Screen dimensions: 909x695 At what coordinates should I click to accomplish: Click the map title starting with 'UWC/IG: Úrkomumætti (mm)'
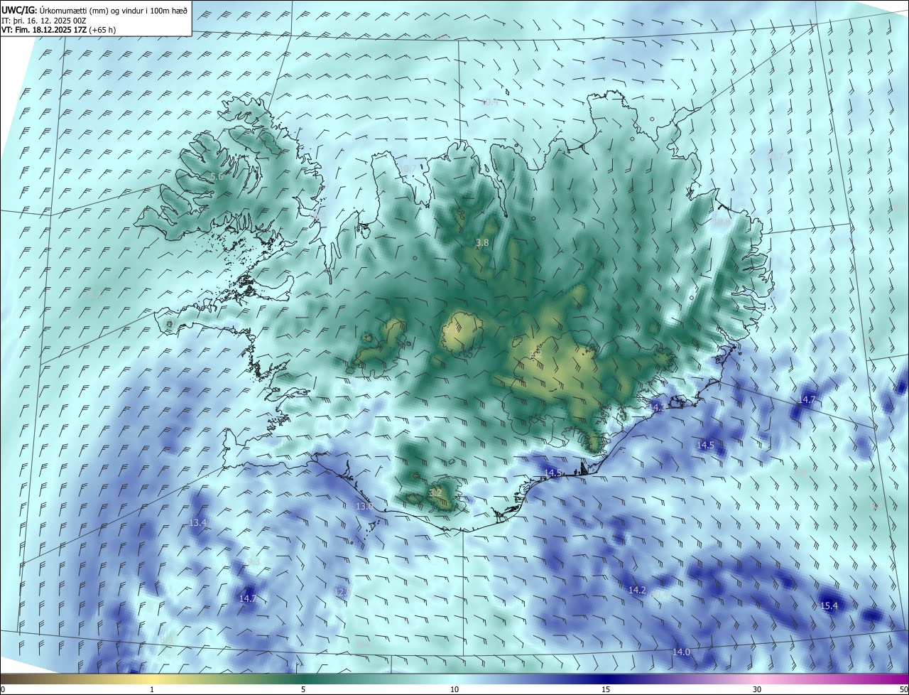tap(94, 9)
